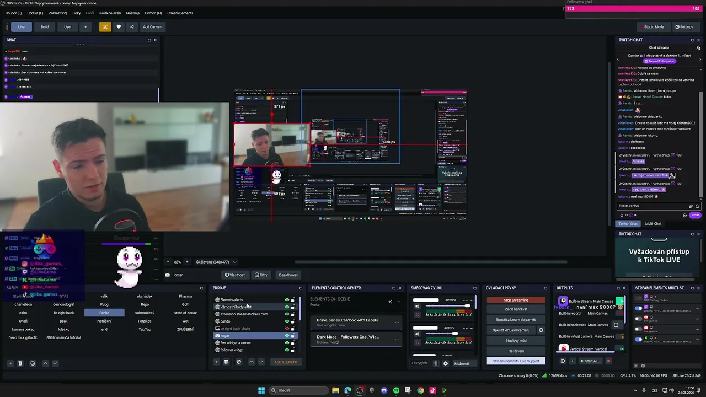
Task: Open the Zobrazit (V) menu
Action: 58,13
